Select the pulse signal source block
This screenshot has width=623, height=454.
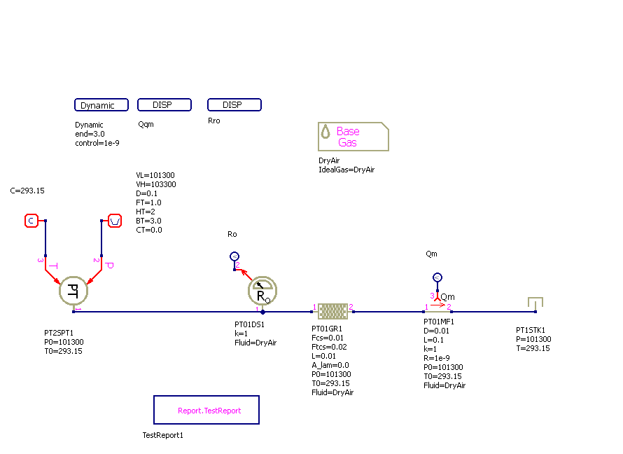(115, 221)
